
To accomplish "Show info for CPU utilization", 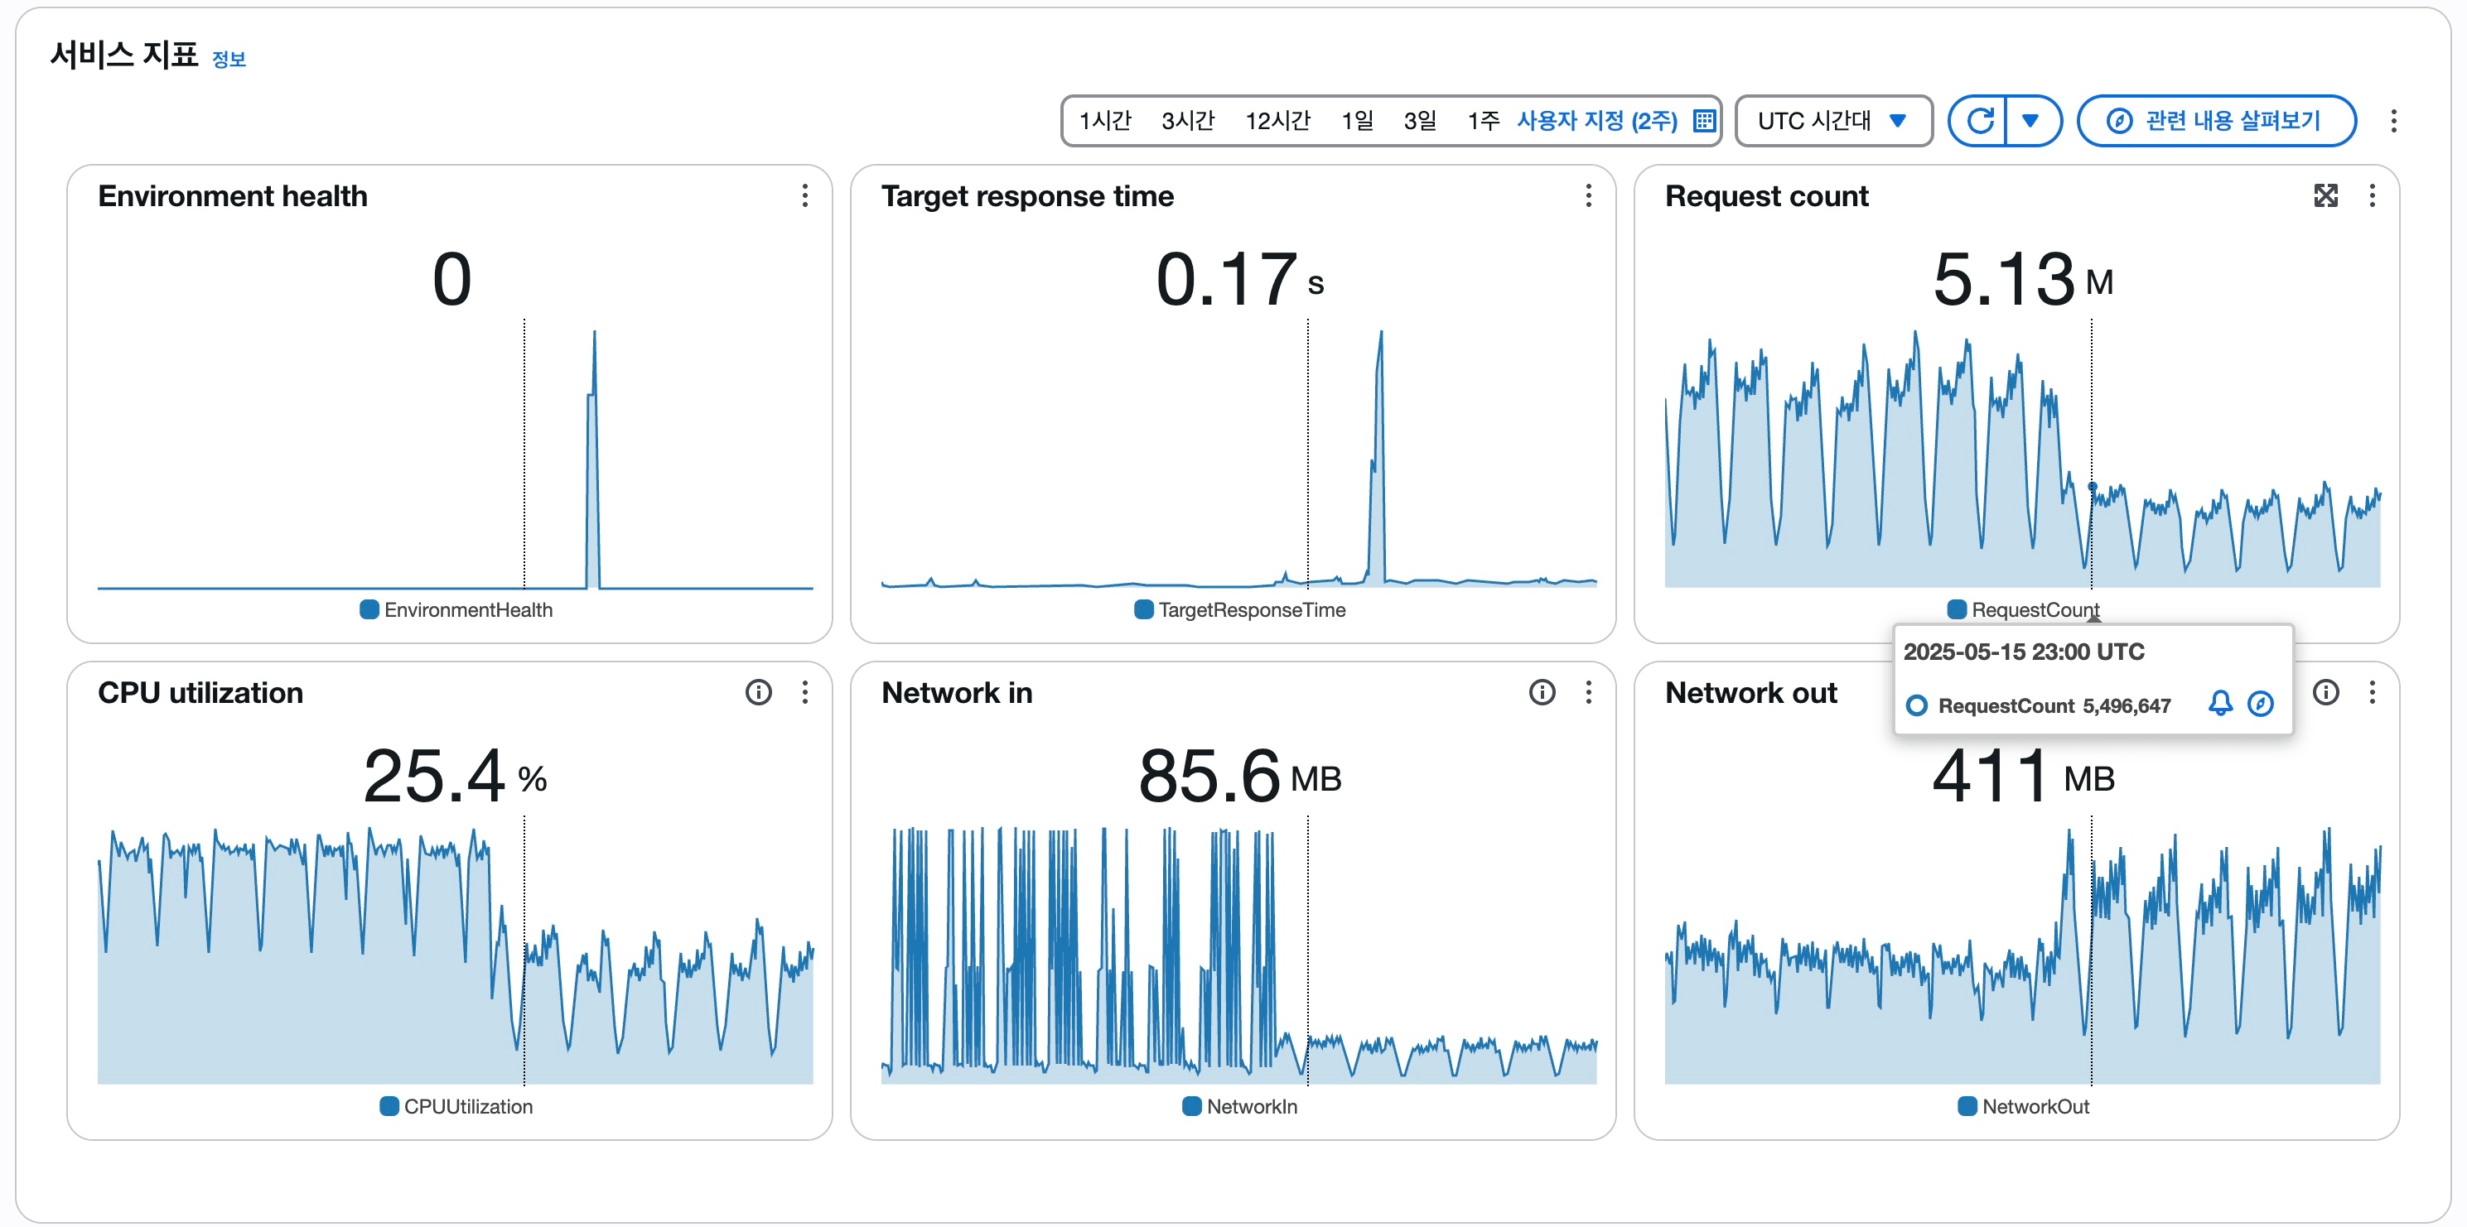I will point(757,692).
